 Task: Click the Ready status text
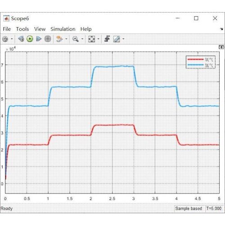pos(6,209)
